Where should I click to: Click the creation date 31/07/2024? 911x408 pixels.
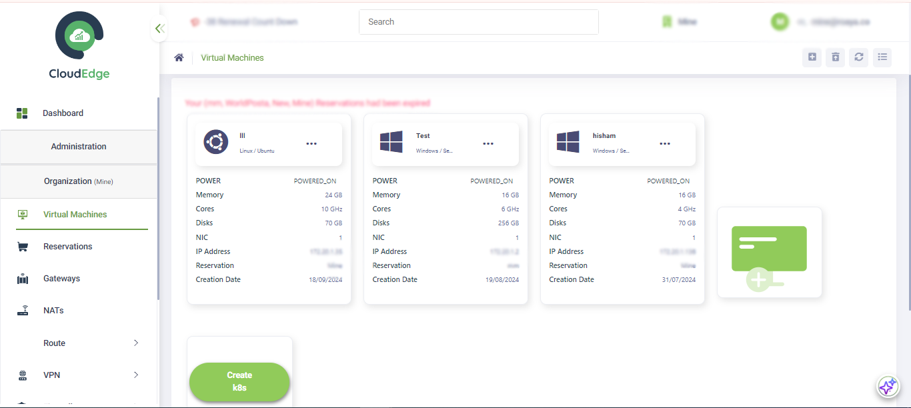679,280
